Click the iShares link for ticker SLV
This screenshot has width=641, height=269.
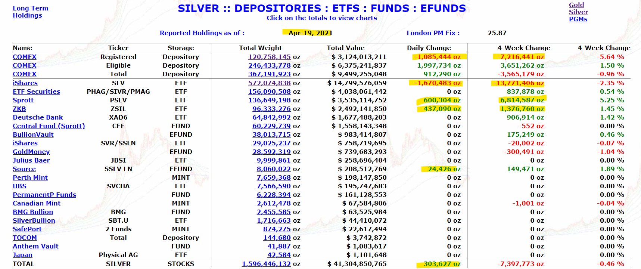(x=25, y=83)
